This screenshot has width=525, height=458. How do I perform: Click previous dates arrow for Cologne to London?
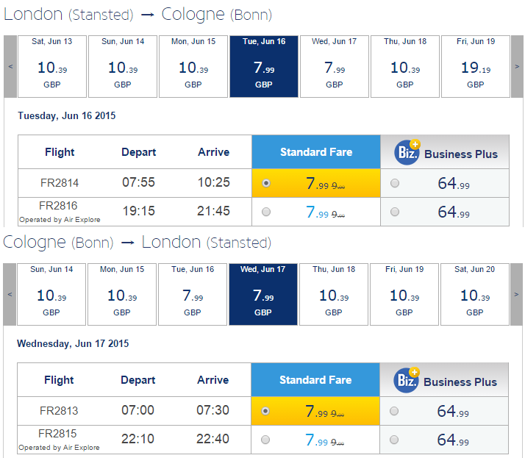click(x=10, y=294)
